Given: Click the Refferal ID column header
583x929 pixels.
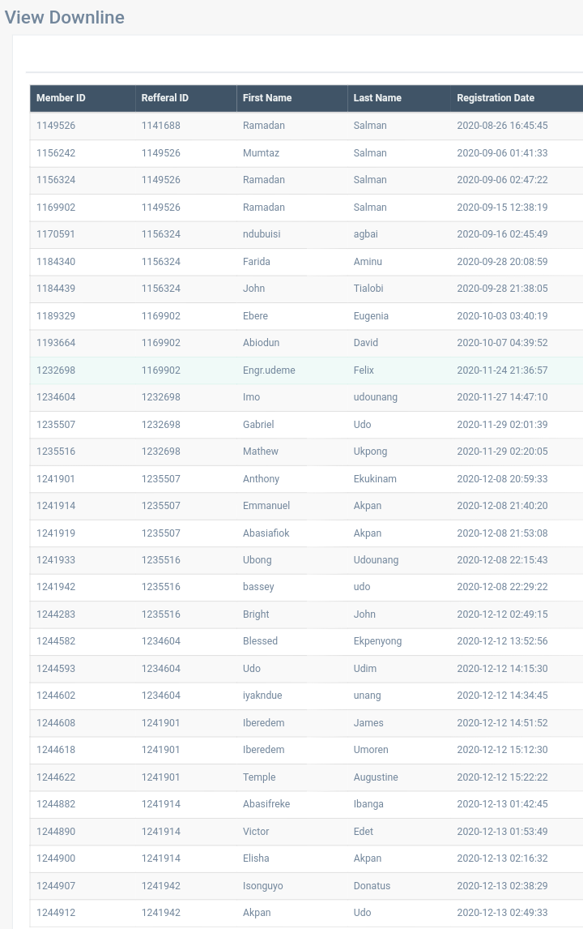Looking at the screenshot, I should coord(164,98).
